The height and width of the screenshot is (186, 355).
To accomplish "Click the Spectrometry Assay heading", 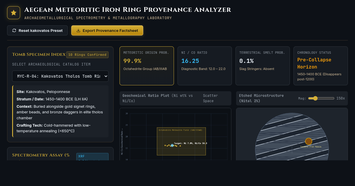I will pos(41,155).
